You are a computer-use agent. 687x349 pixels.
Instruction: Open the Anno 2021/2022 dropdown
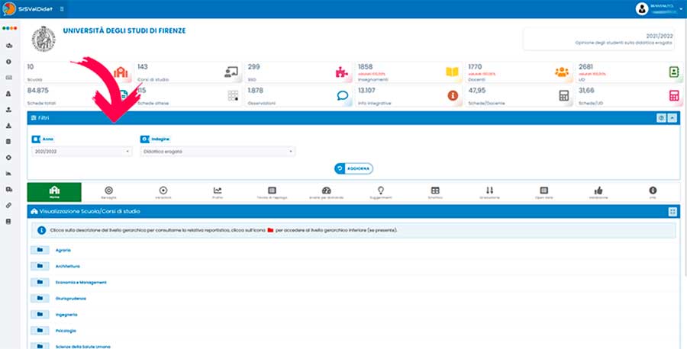point(82,152)
